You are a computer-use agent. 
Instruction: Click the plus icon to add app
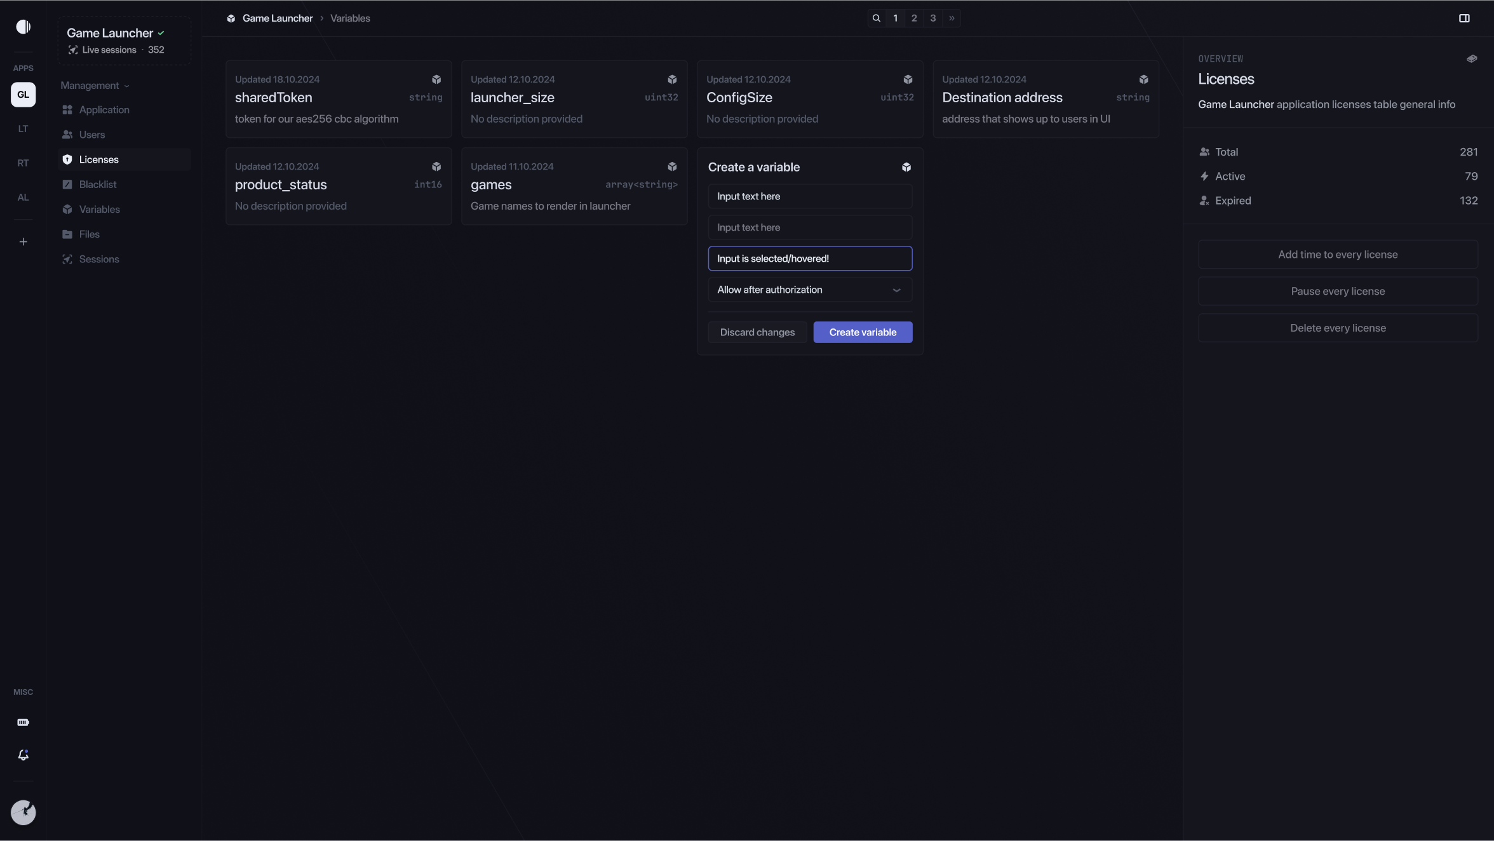[x=24, y=242]
